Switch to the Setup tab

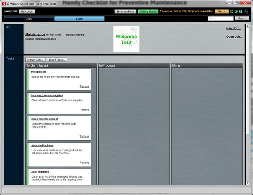79,18
